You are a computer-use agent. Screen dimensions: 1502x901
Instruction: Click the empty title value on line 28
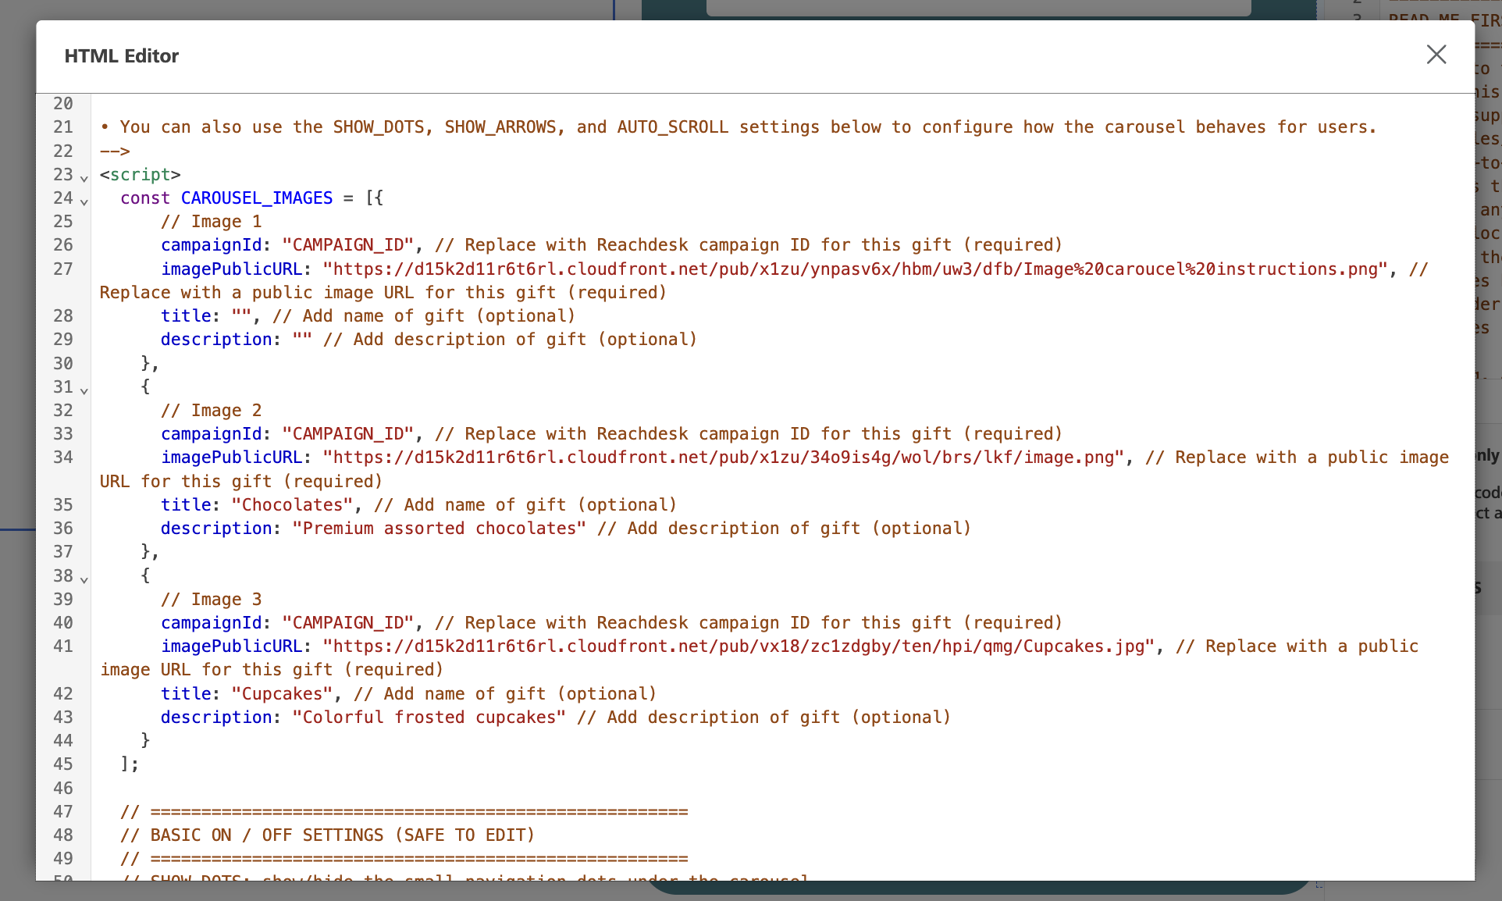(241, 316)
